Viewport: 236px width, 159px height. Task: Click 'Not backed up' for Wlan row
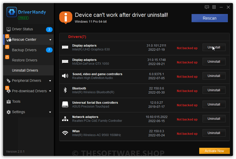click(187, 134)
